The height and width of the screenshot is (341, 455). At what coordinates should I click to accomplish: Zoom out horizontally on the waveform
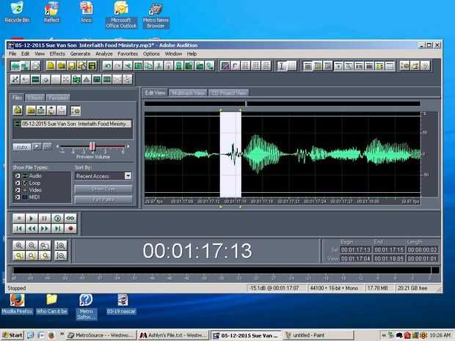[x=32, y=246]
